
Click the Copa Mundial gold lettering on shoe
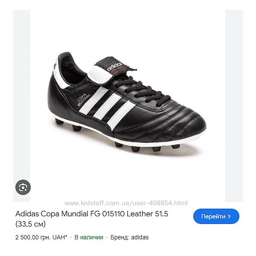coord(80,100)
